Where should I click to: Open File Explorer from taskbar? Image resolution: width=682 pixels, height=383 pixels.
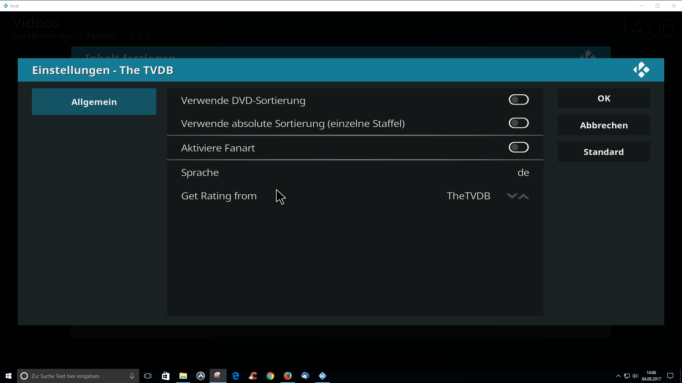pos(183,376)
